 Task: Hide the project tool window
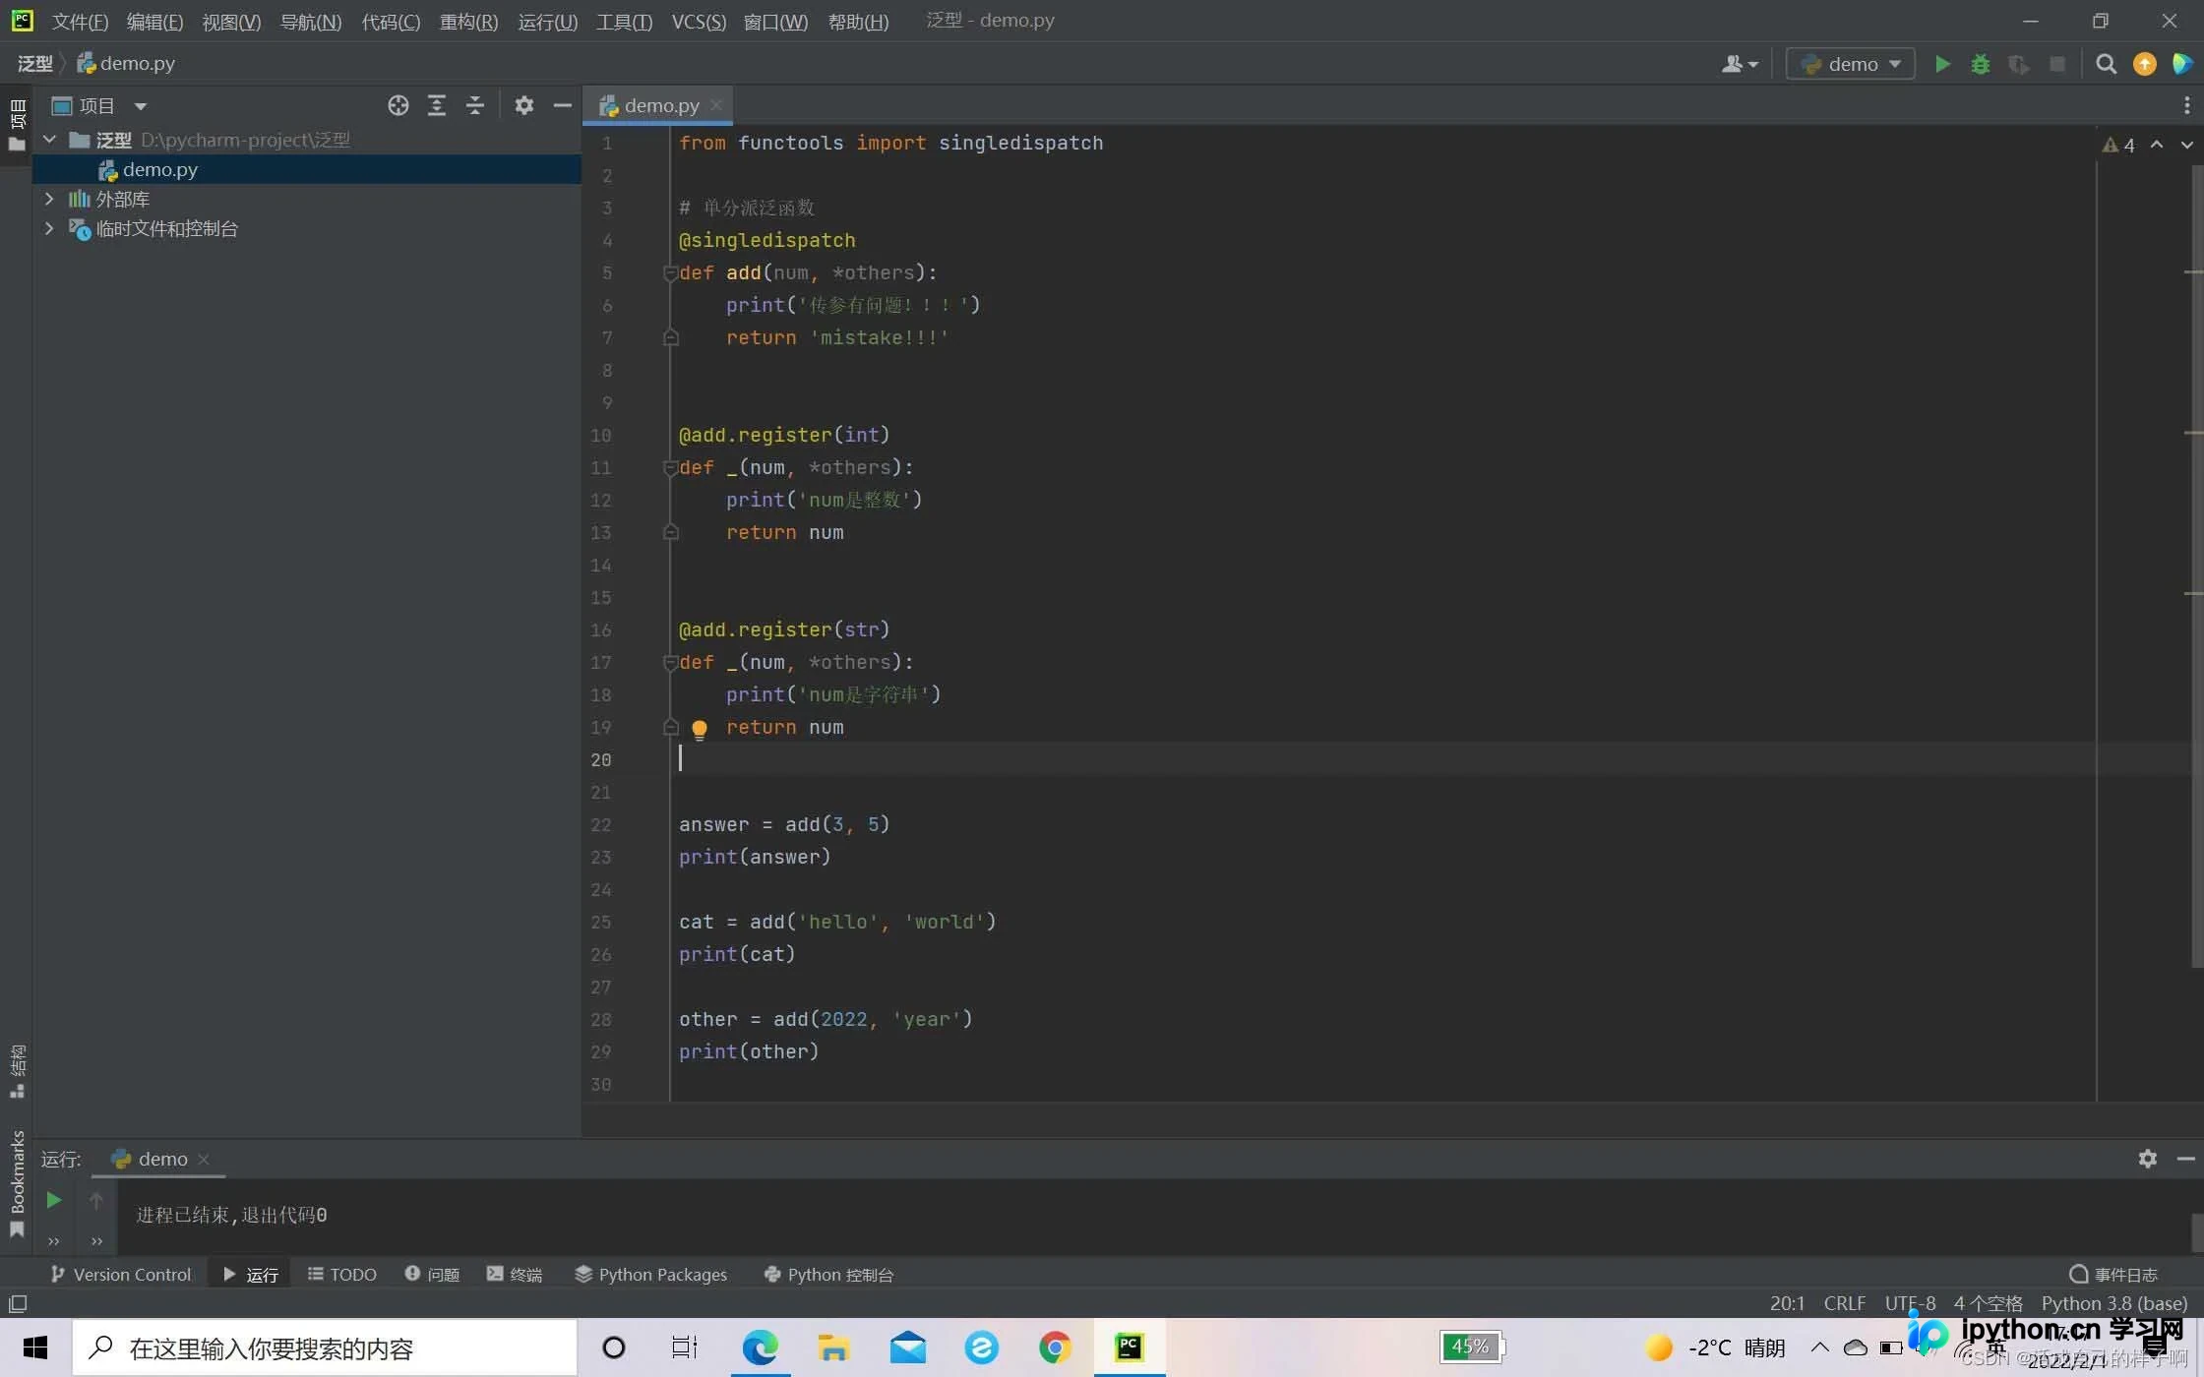(x=563, y=105)
